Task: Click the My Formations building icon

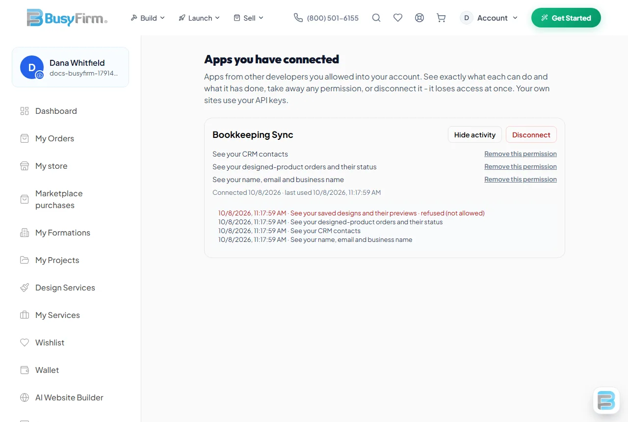Action: [25, 233]
